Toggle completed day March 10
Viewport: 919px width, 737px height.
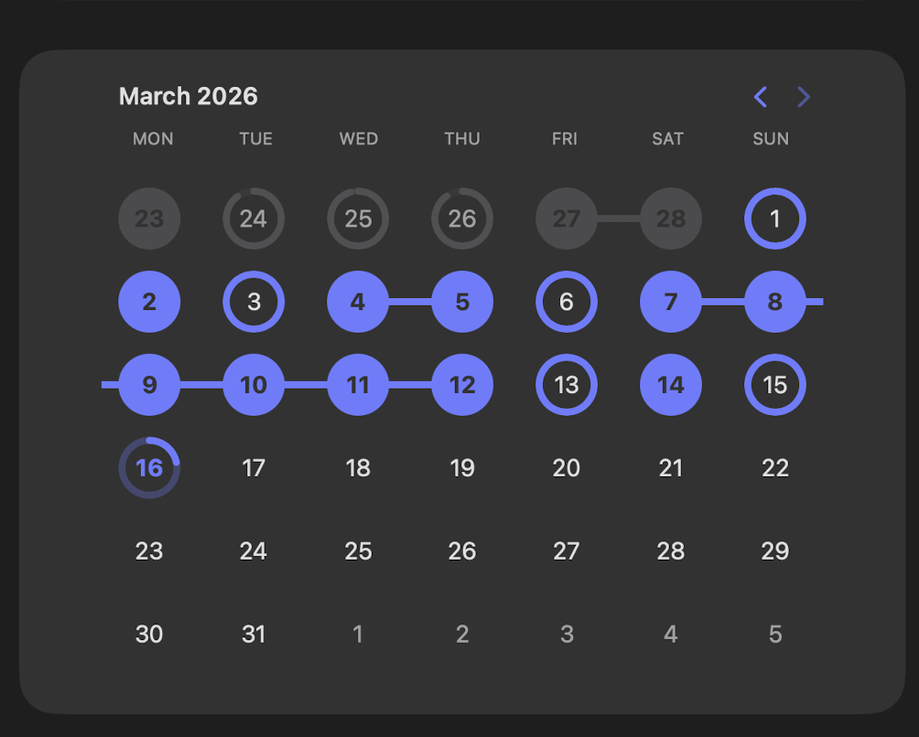click(254, 385)
